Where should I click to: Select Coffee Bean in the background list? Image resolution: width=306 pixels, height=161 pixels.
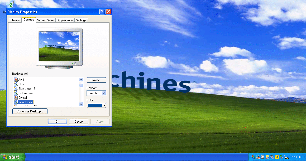coord(26,93)
